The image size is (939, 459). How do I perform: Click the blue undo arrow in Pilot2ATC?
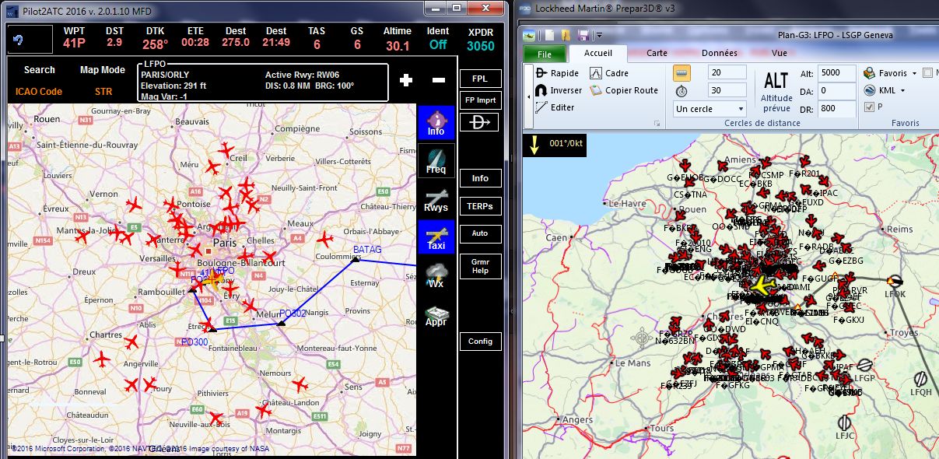coord(19,39)
